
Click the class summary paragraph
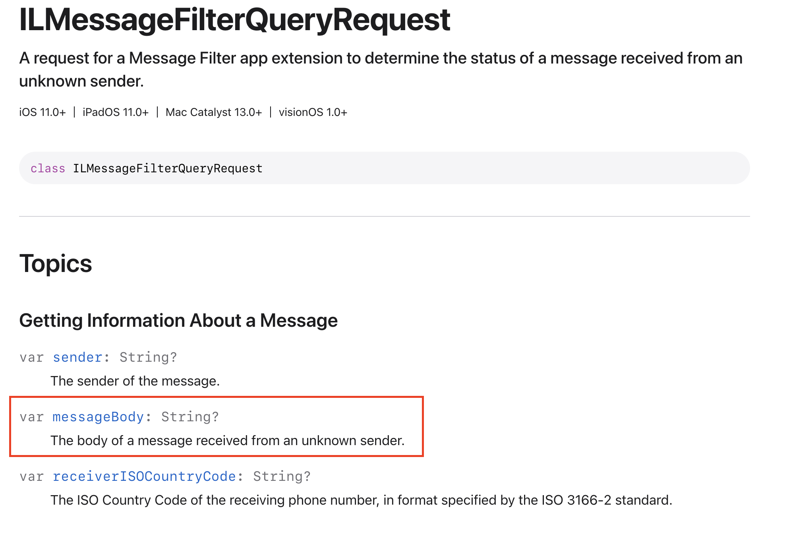381,69
